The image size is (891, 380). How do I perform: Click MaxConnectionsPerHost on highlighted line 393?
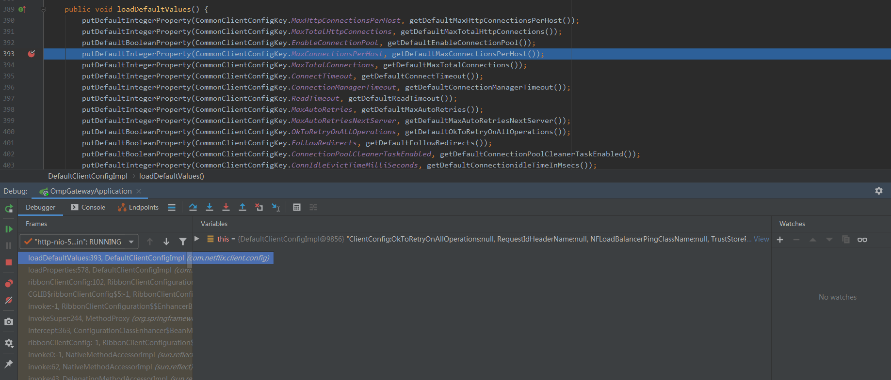click(x=337, y=54)
